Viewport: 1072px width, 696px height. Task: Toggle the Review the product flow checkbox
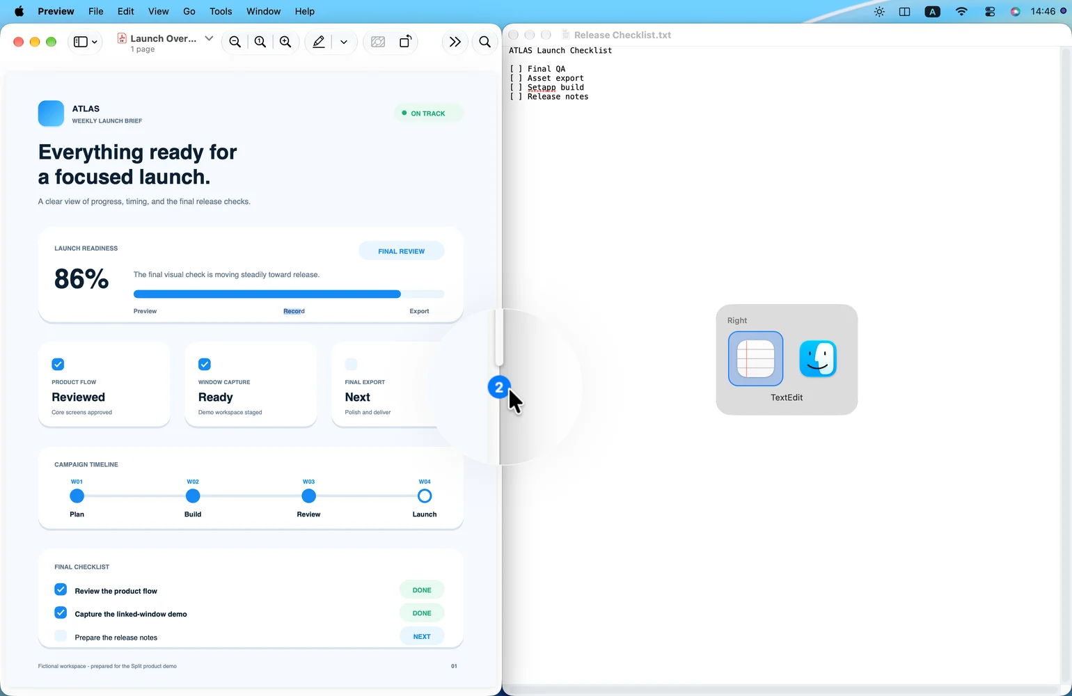(x=61, y=590)
